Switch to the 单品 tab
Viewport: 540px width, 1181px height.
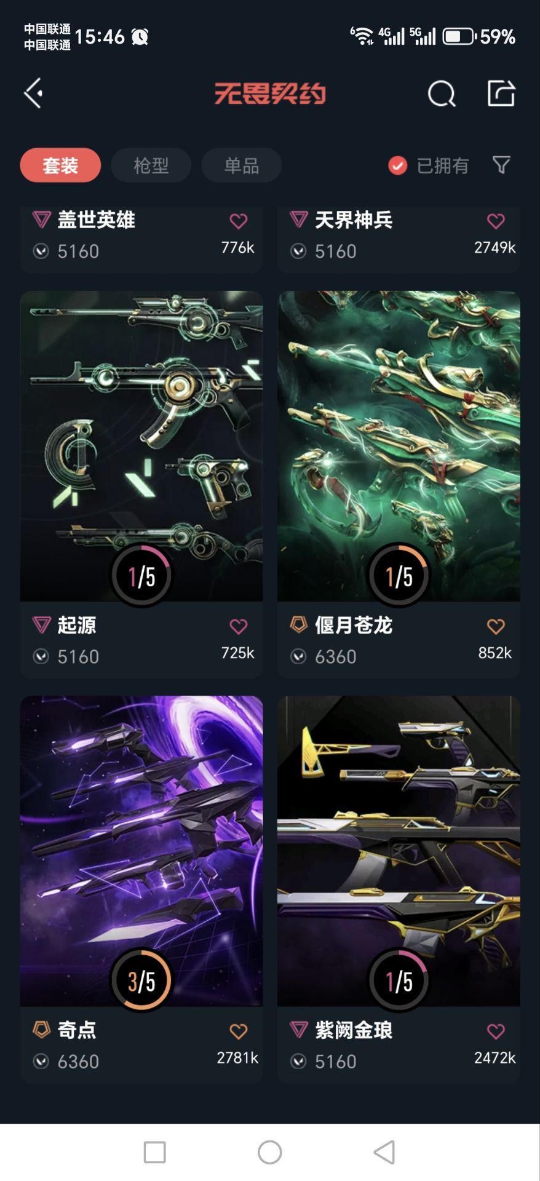coord(241,165)
